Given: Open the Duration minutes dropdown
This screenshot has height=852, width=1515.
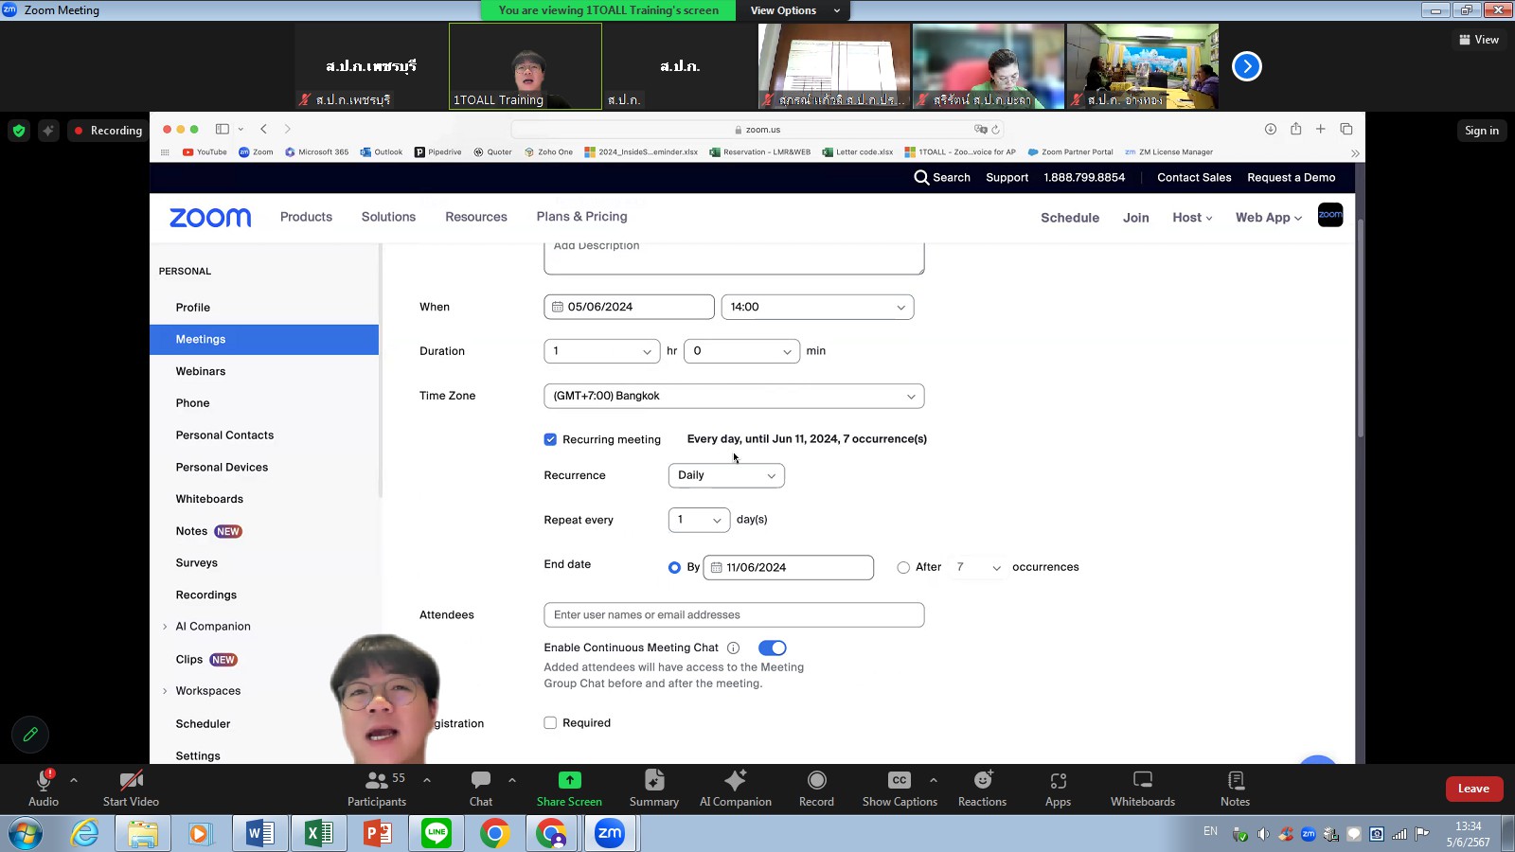Looking at the screenshot, I should click(742, 351).
